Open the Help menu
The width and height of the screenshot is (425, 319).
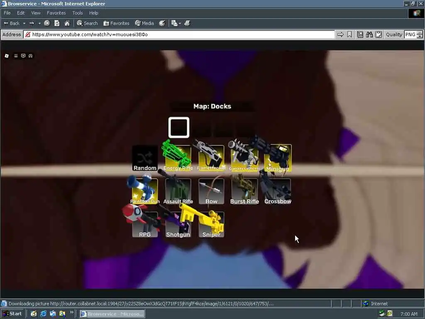pos(93,13)
